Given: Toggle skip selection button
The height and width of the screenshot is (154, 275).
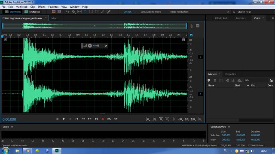Looking at the screenshot, I should pyautogui.click(x=116, y=119).
